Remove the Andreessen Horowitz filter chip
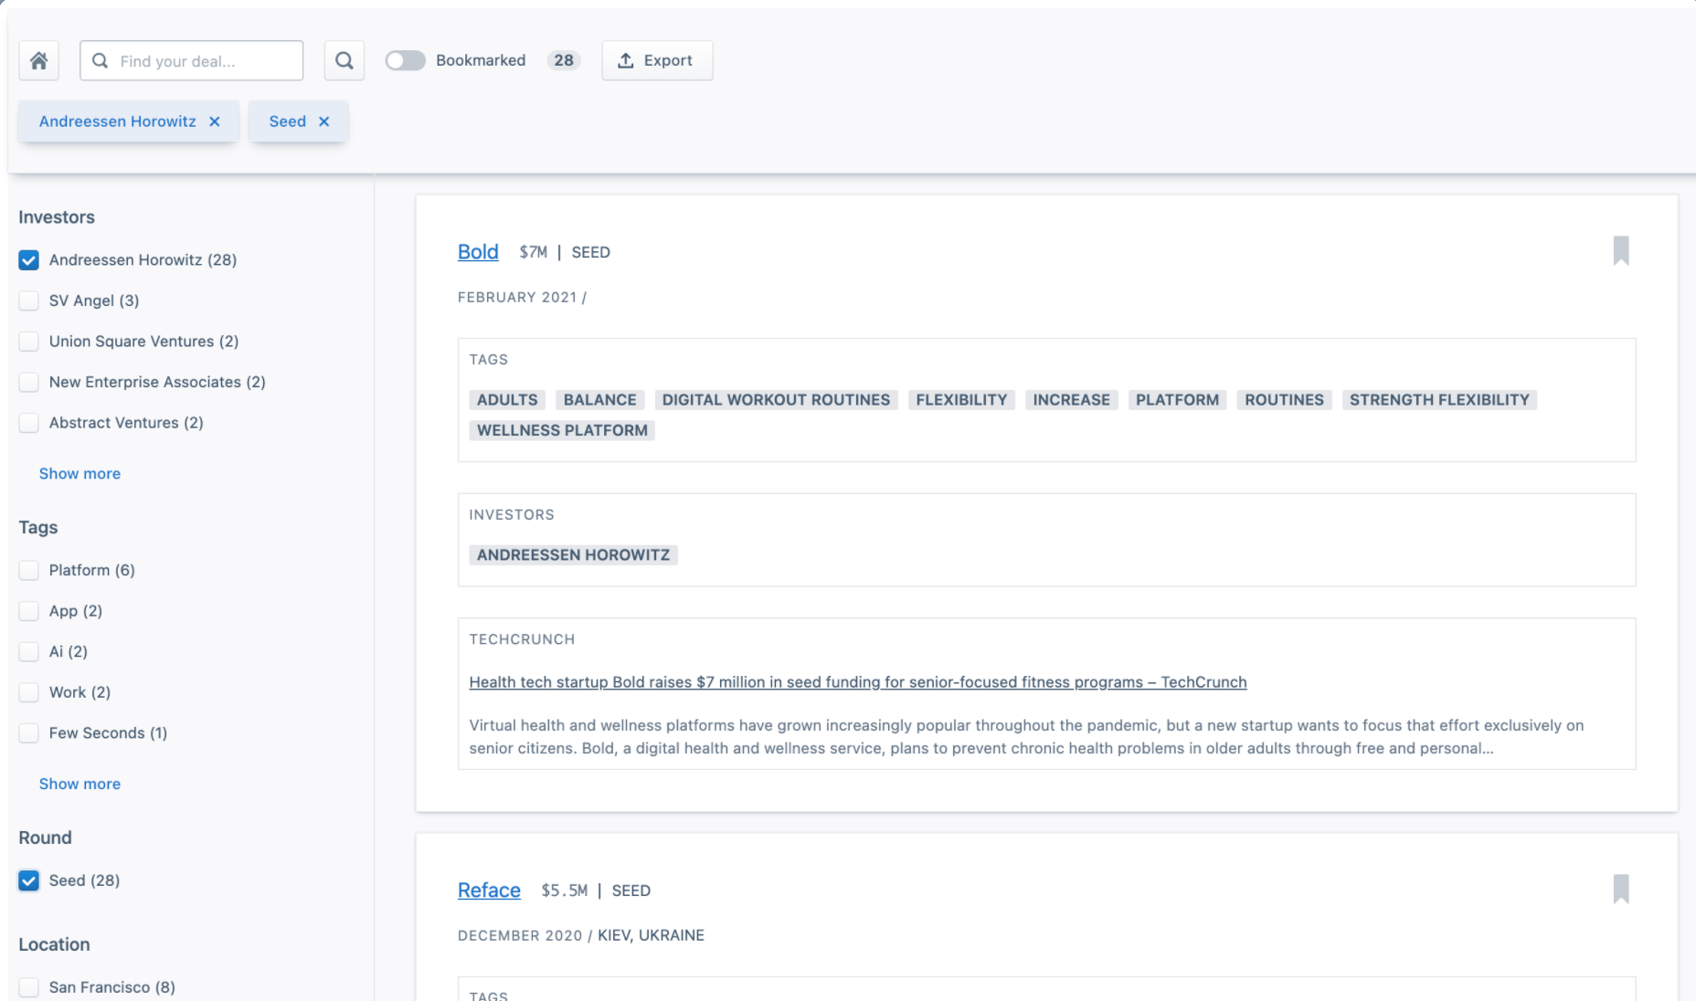 pyautogui.click(x=215, y=121)
